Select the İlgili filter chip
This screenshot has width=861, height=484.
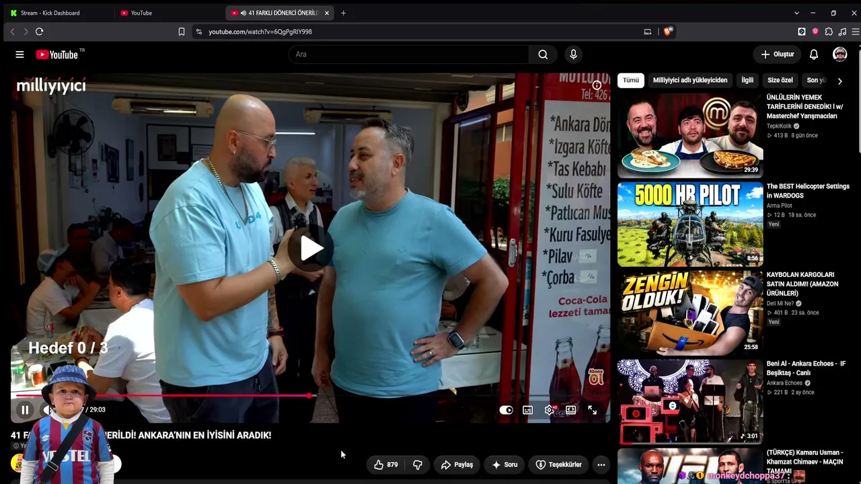(x=747, y=81)
